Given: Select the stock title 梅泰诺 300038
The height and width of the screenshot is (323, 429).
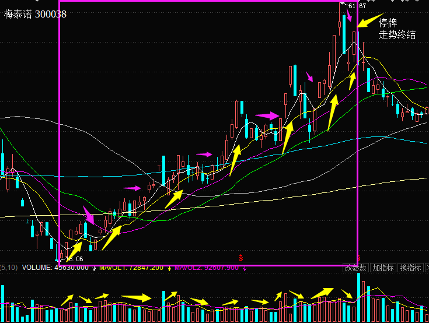Looking at the screenshot, I should pos(35,14).
